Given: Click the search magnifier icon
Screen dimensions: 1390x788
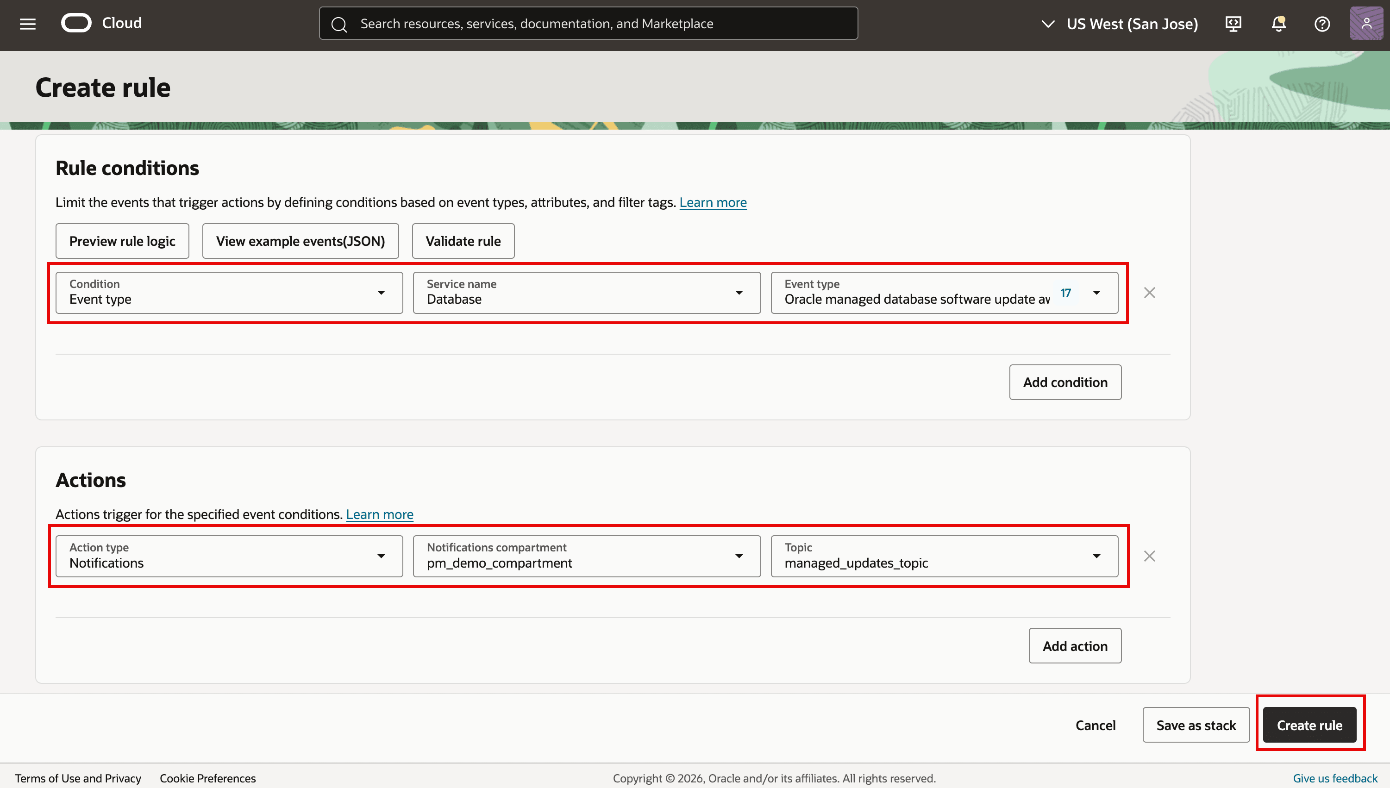Looking at the screenshot, I should pyautogui.click(x=339, y=24).
